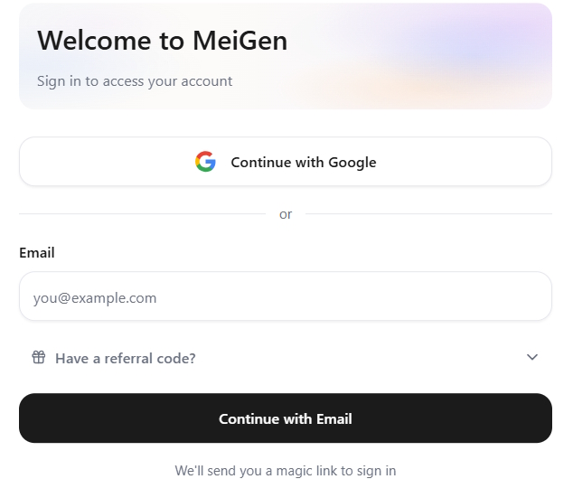The height and width of the screenshot is (479, 573).
Task: Open the "Have a referral code?" section
Action: (126, 358)
